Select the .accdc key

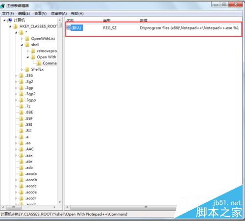31,186
